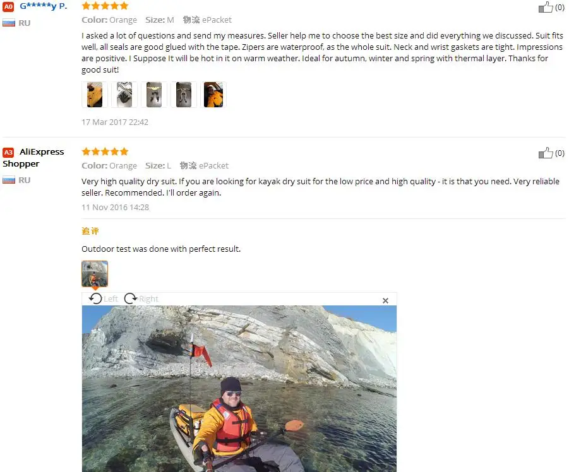Open the fifth review photo thumbnail

(213, 95)
